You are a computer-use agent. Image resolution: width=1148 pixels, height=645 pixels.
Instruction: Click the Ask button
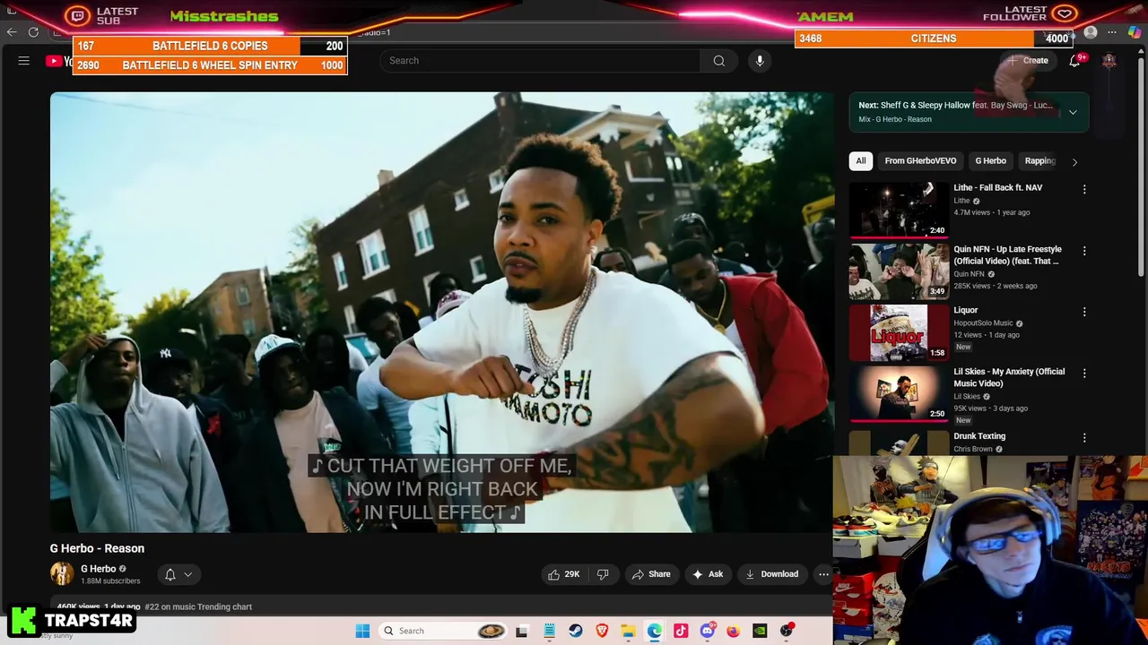point(708,574)
